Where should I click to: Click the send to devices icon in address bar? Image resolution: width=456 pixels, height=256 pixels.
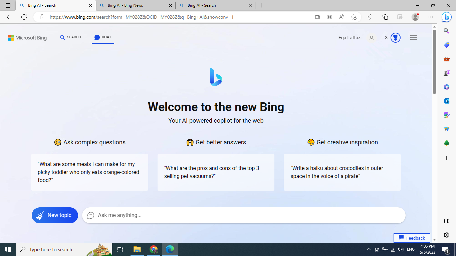click(x=317, y=17)
